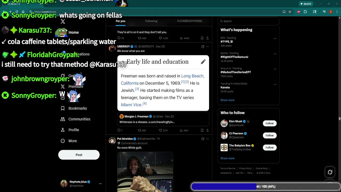
Task: Click the blue 44/100 progress bar
Action: pos(224,187)
